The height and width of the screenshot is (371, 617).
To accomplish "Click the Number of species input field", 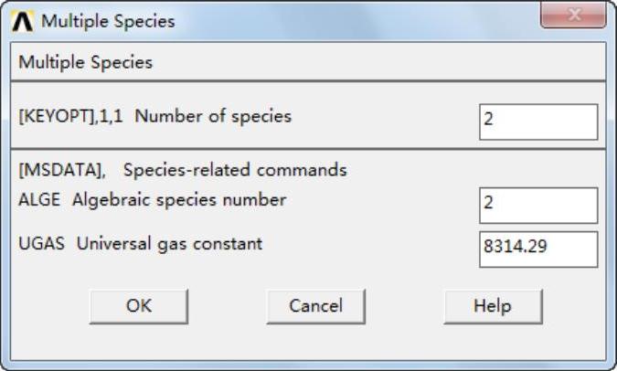I will [537, 122].
